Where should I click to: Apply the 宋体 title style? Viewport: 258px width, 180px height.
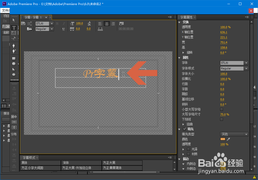(81, 163)
